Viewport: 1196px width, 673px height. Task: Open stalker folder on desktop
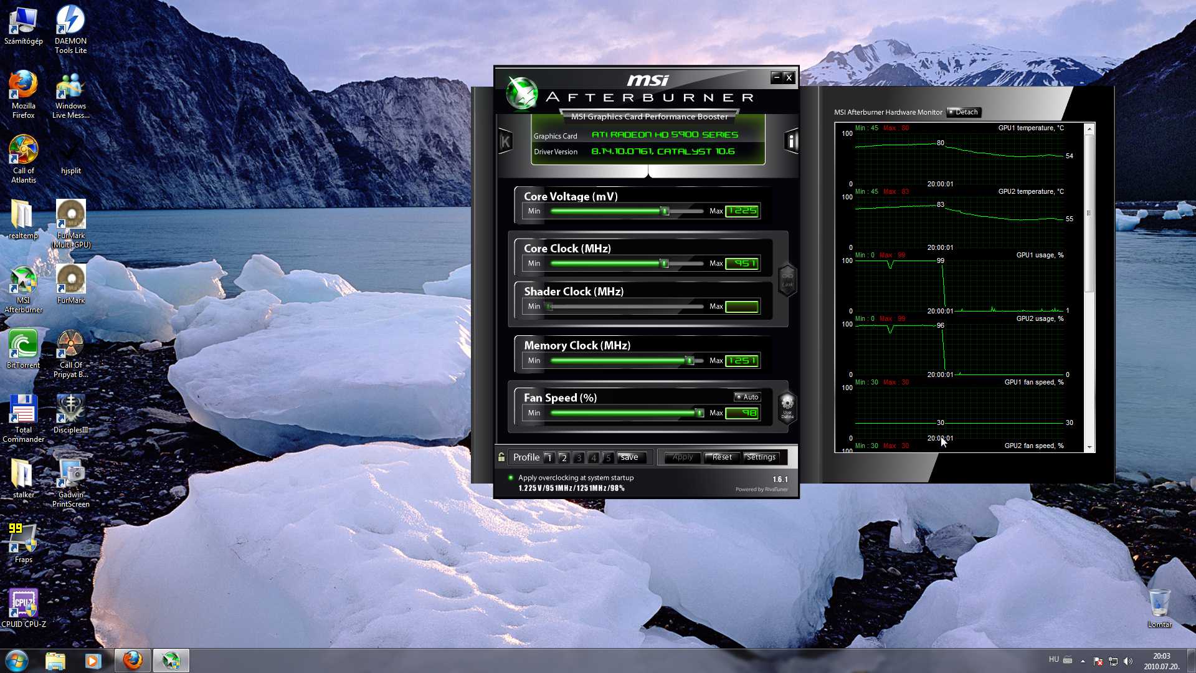click(23, 479)
